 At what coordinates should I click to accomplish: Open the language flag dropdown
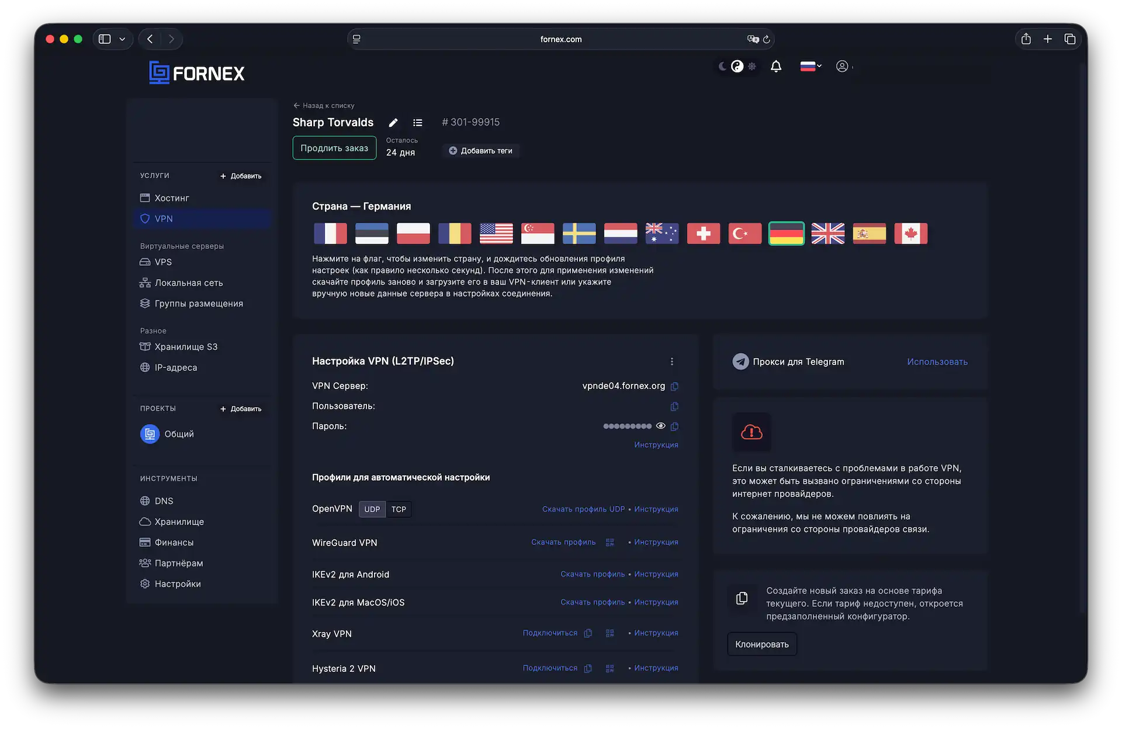pyautogui.click(x=811, y=67)
